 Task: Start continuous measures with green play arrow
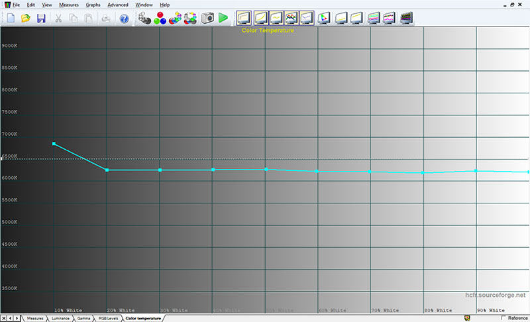click(223, 18)
